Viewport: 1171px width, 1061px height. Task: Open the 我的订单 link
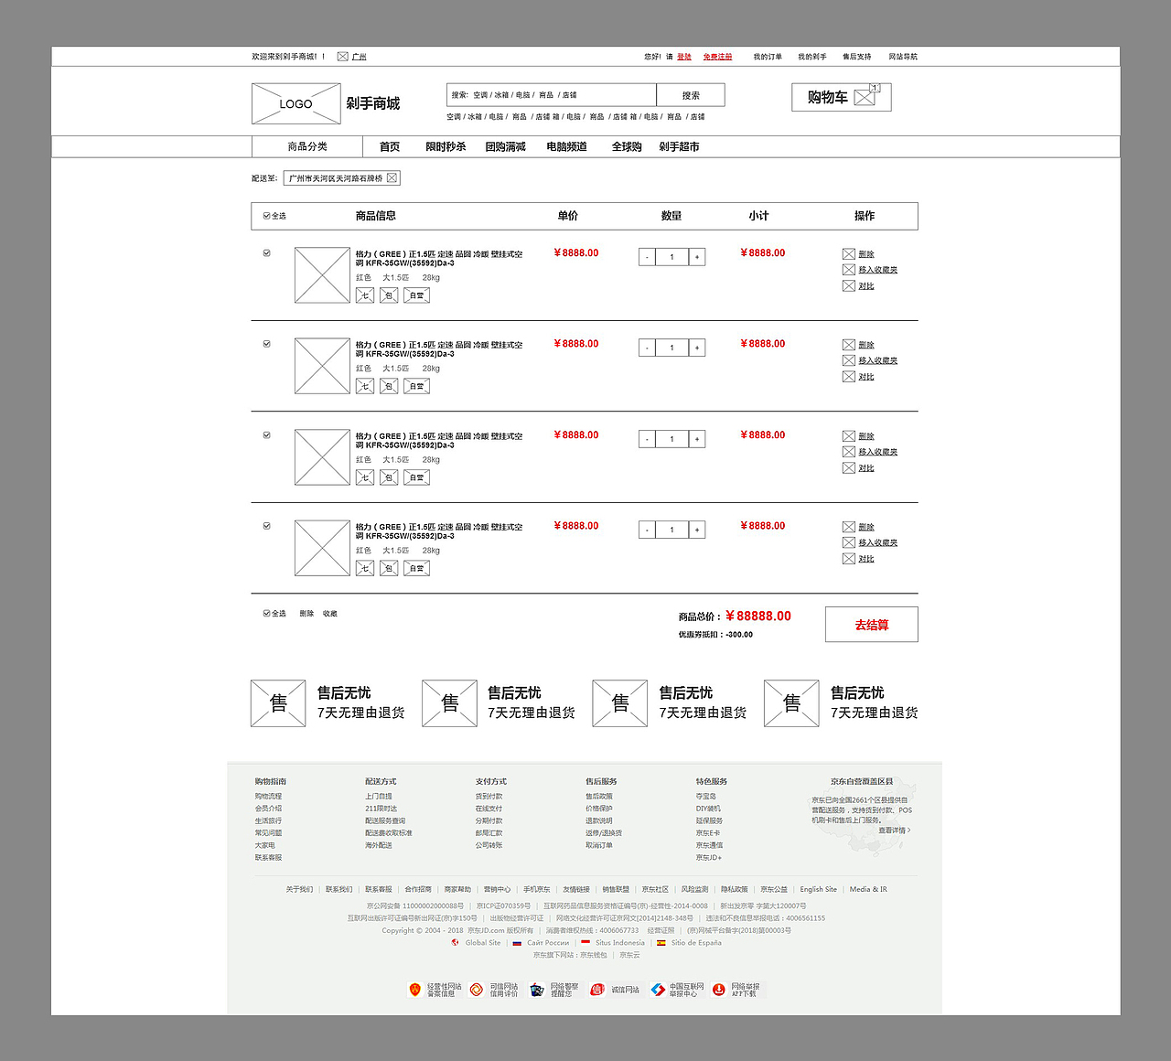768,57
